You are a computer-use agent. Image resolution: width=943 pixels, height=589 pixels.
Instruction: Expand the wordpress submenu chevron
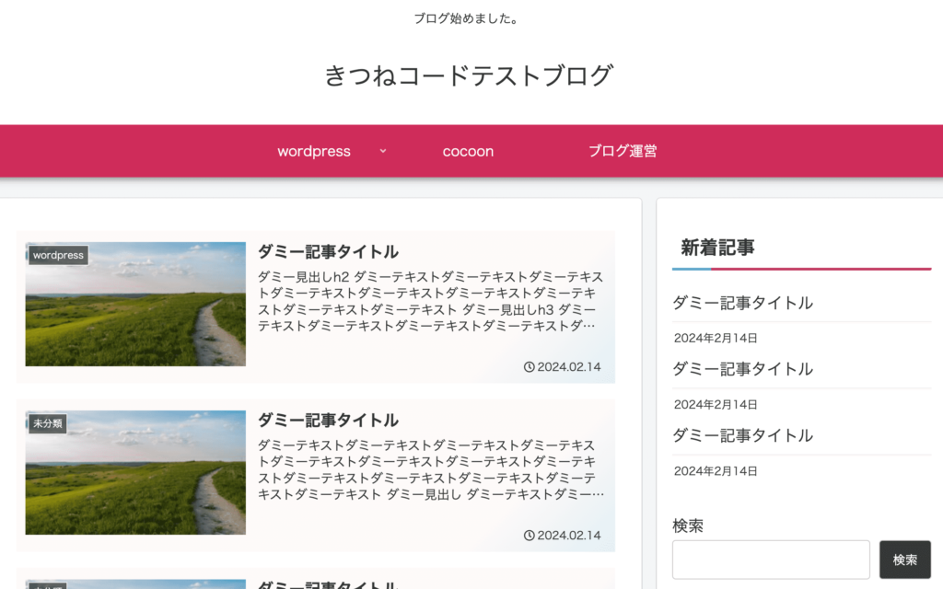(x=383, y=151)
